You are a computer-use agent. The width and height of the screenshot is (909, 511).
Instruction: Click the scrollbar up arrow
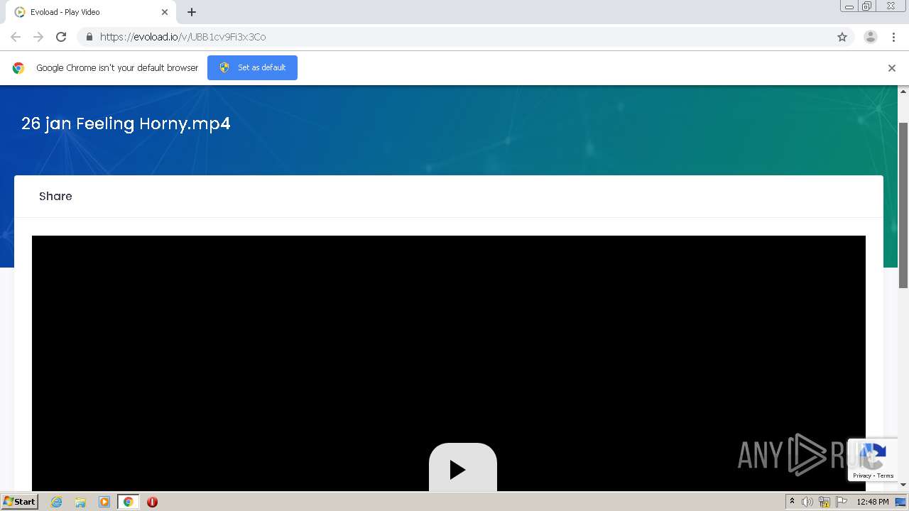click(903, 91)
